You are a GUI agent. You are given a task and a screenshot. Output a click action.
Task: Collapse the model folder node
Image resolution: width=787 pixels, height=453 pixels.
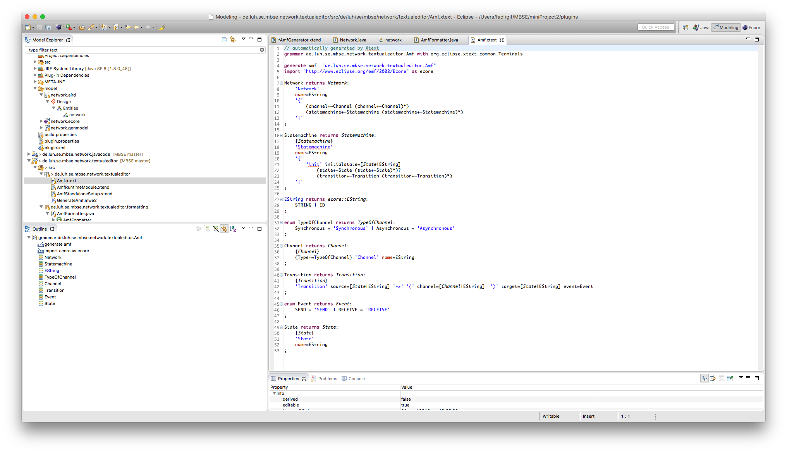click(35, 88)
